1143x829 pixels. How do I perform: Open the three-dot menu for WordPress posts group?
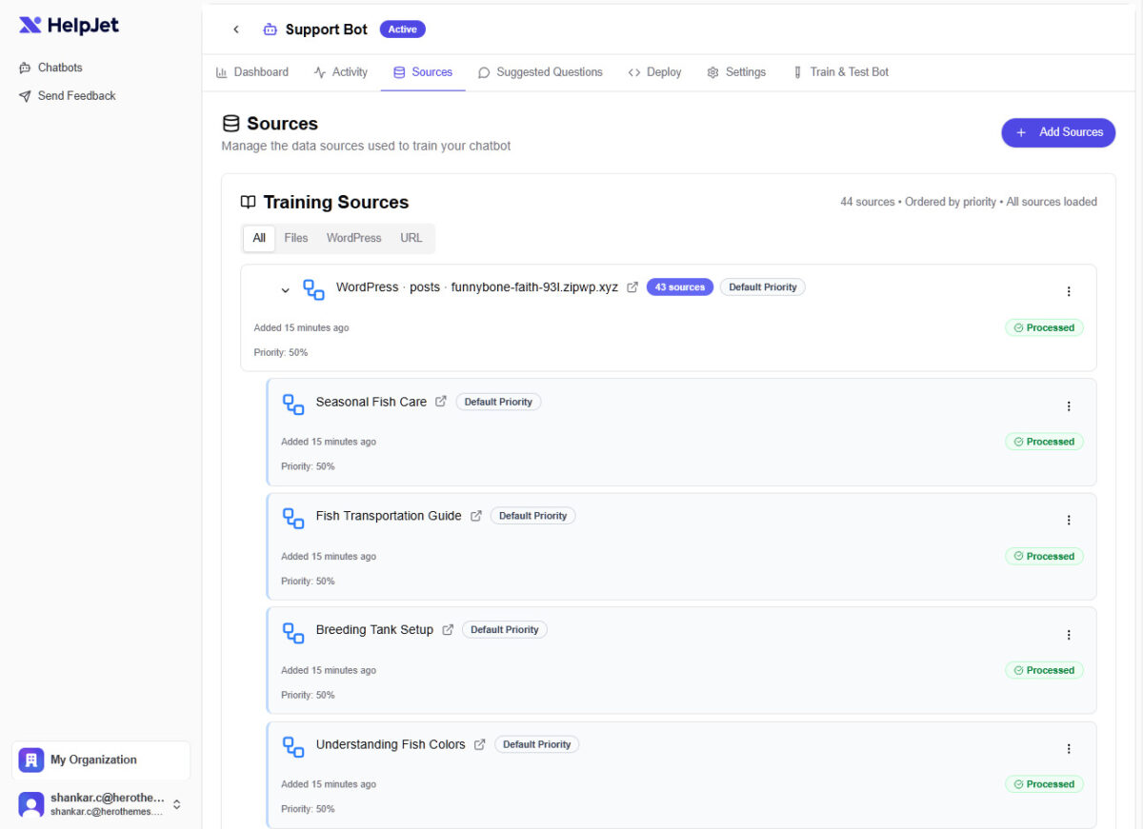(1069, 291)
